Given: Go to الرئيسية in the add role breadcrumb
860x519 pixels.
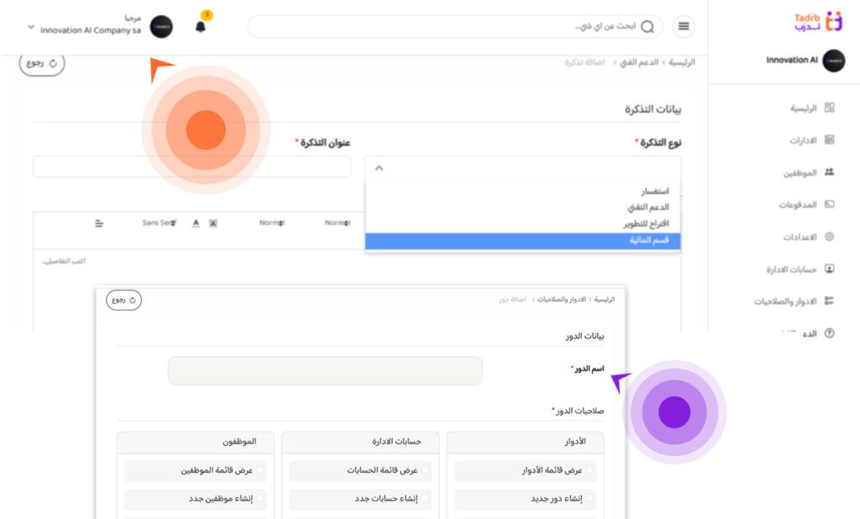Looking at the screenshot, I should tap(605, 300).
